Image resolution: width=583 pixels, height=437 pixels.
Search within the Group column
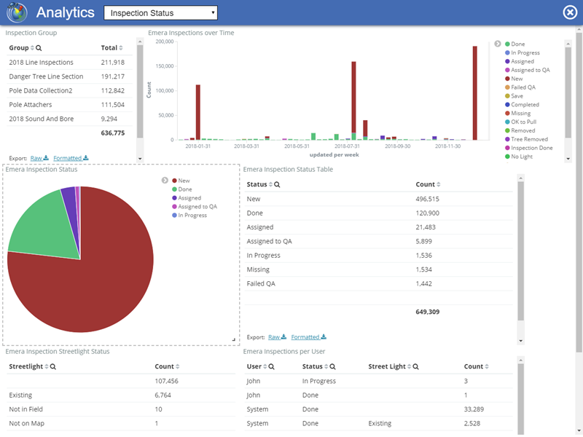click(39, 48)
